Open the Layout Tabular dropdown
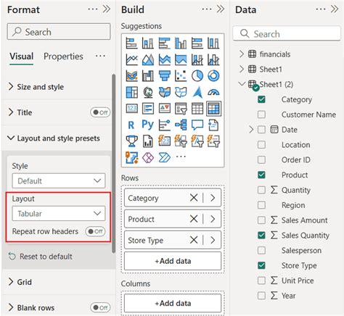The image size is (344, 316). pyautogui.click(x=59, y=214)
